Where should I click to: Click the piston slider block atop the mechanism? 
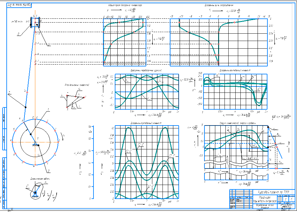[x=35, y=22]
